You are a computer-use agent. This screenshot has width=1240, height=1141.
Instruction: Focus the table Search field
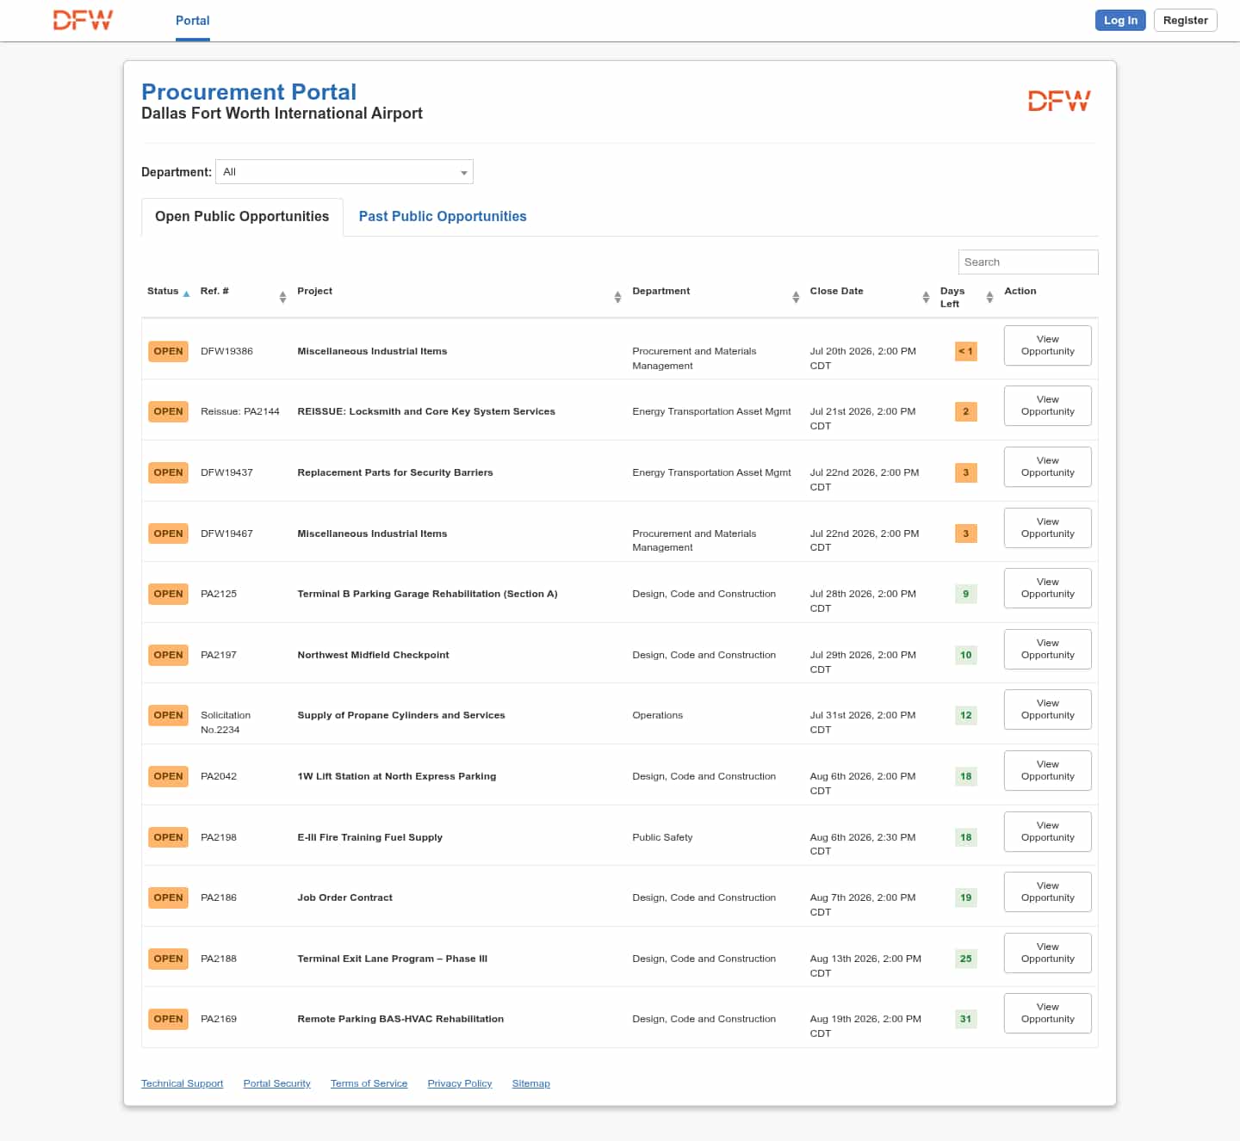click(1028, 262)
